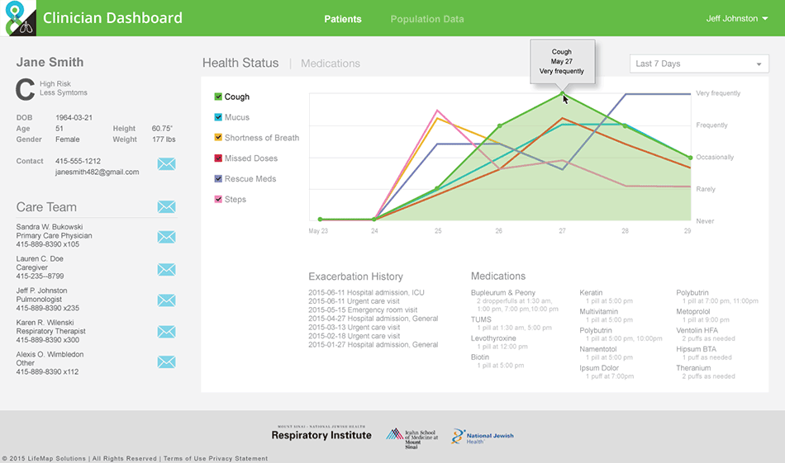The image size is (785, 463).
Task: Click the 2015-04-27 Hospital admission entry
Action: pyautogui.click(x=373, y=319)
